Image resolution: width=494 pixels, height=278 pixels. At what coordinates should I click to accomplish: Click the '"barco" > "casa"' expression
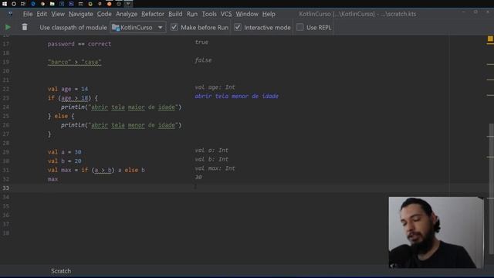[75, 62]
